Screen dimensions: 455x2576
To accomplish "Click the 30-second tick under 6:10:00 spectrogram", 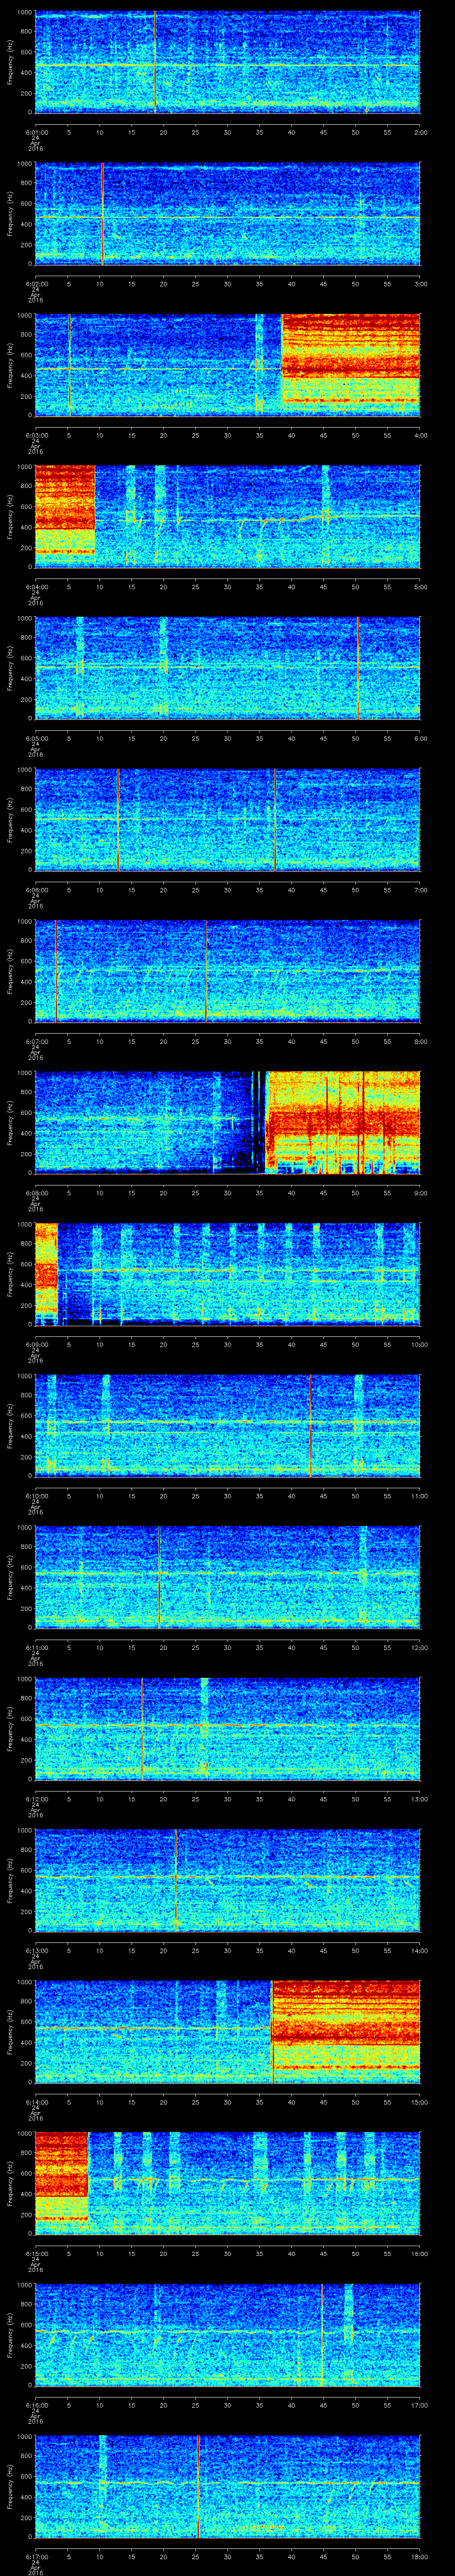I will click(x=227, y=1496).
